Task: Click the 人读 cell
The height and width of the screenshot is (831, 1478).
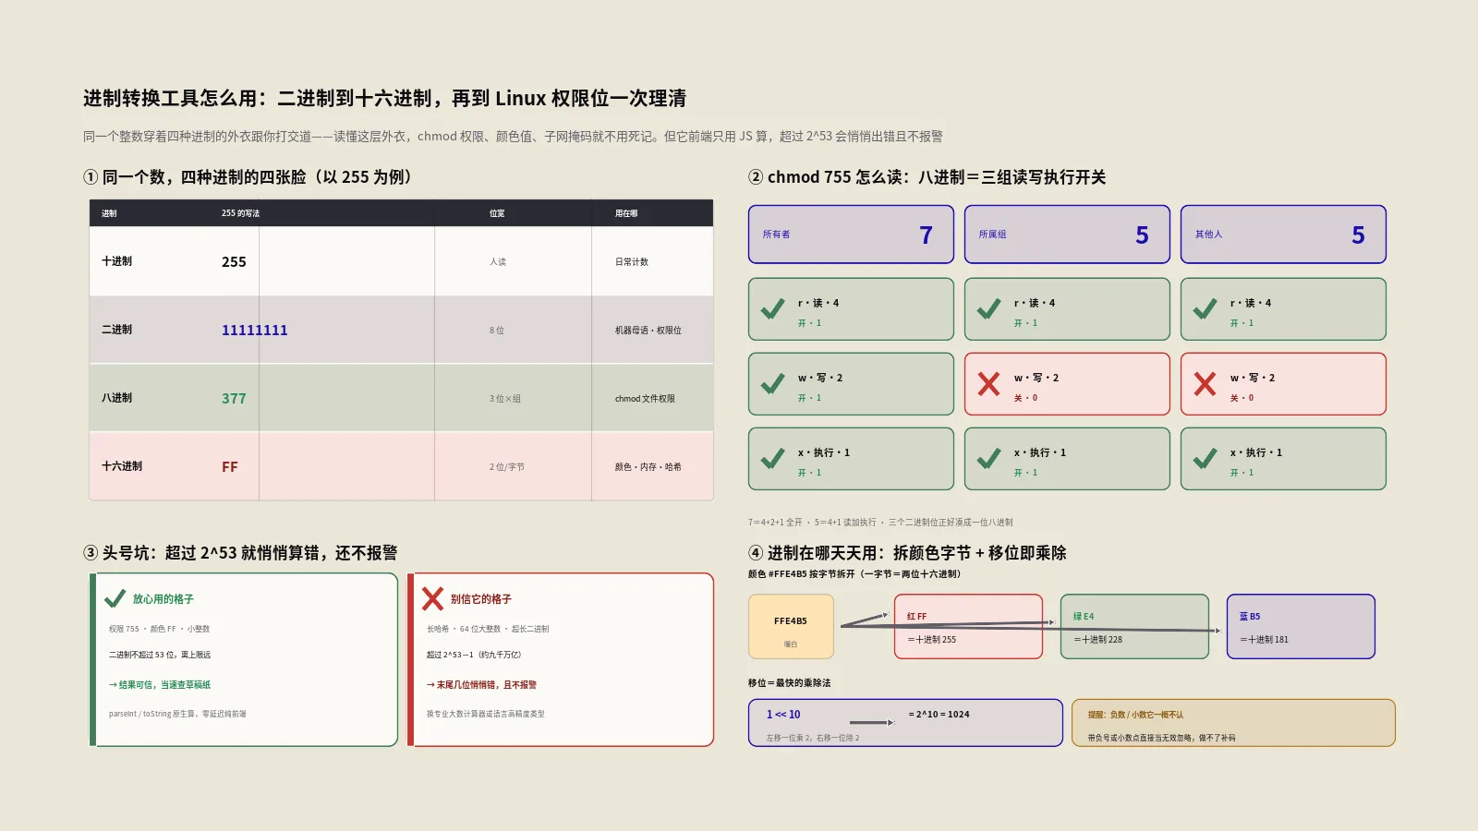Action: pos(498,262)
